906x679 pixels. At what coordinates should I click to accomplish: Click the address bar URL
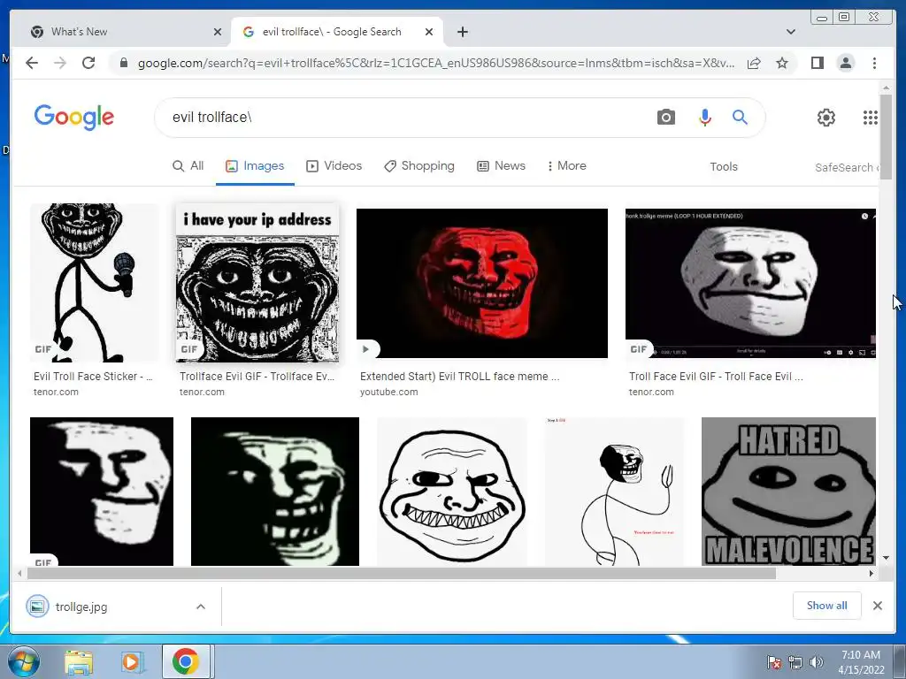436,63
